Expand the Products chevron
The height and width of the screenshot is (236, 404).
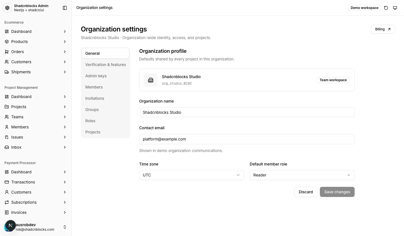65,42
